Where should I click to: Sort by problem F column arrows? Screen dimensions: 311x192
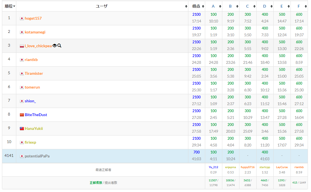click(x=306, y=6)
